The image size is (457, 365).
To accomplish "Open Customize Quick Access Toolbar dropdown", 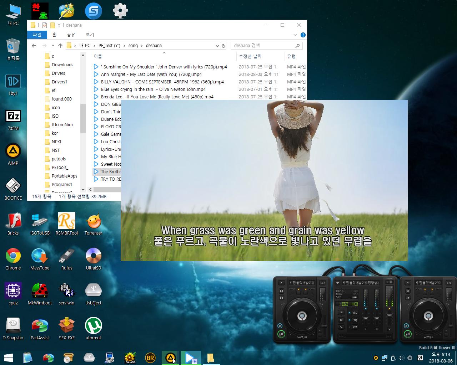I will (59, 25).
